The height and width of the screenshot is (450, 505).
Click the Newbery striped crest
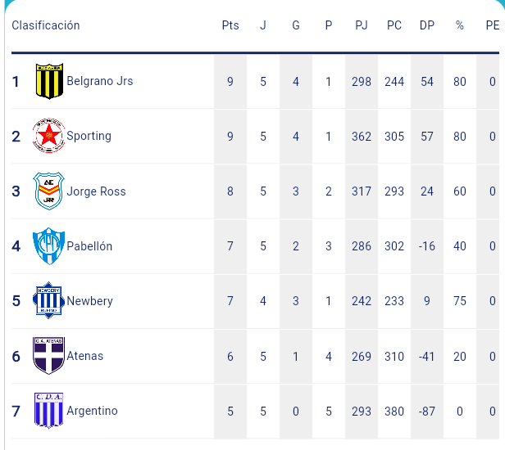[x=48, y=300]
